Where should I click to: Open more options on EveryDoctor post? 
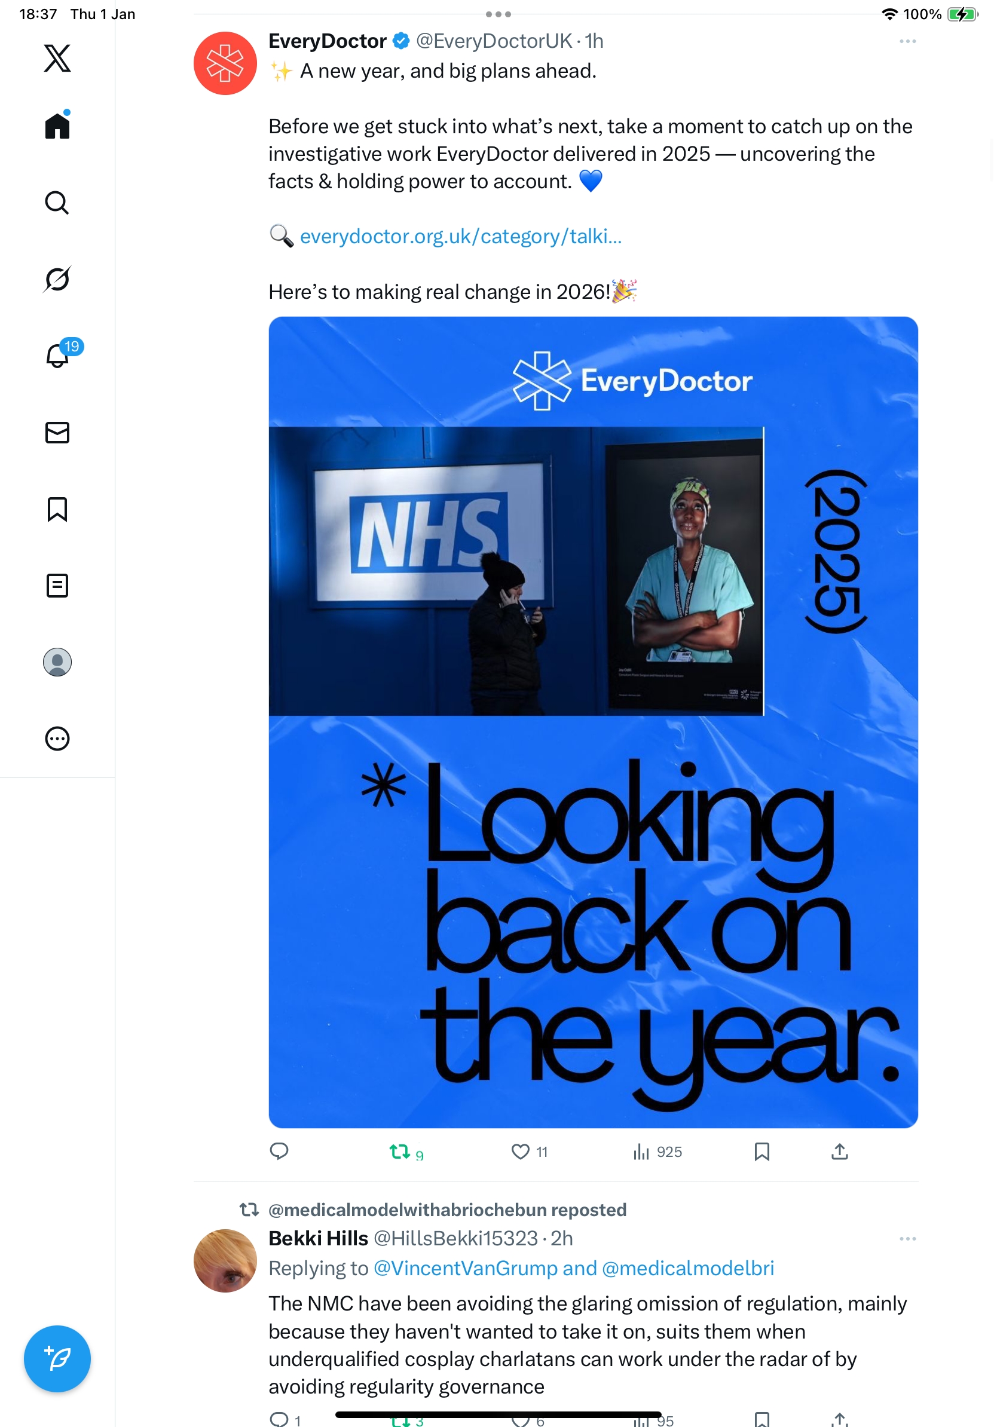(907, 41)
